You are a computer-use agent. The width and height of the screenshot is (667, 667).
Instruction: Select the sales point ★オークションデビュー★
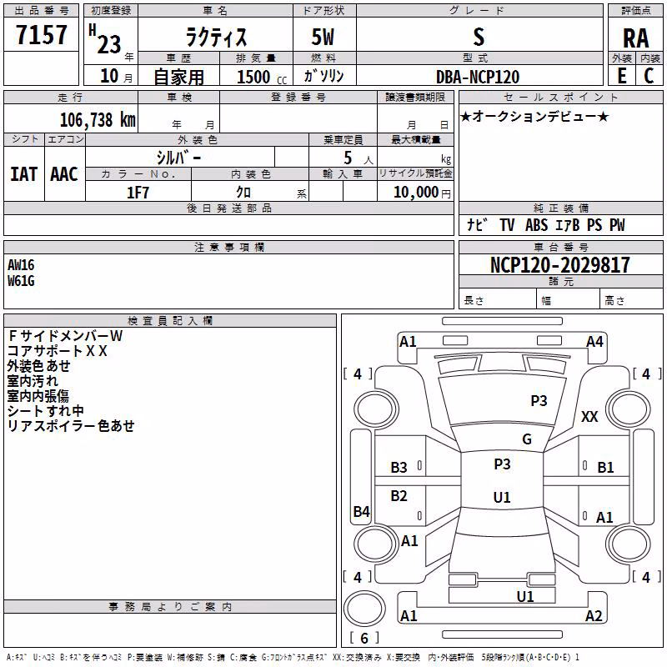pyautogui.click(x=534, y=116)
